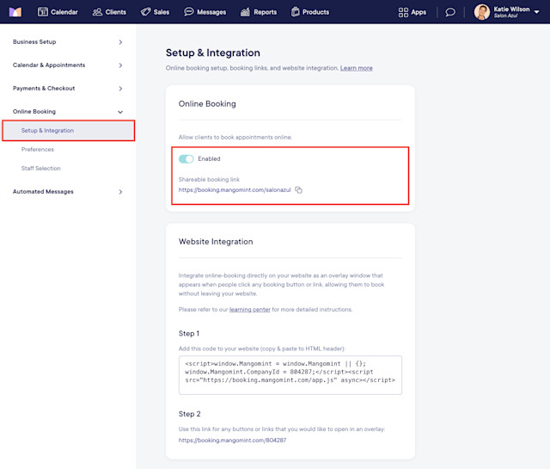
Task: Click the Payments & Checkout sidebar label
Action: pos(44,88)
